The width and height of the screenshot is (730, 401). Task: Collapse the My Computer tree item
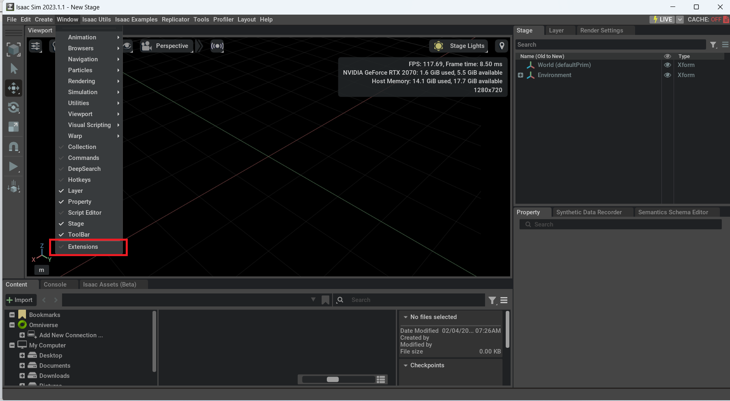11,345
